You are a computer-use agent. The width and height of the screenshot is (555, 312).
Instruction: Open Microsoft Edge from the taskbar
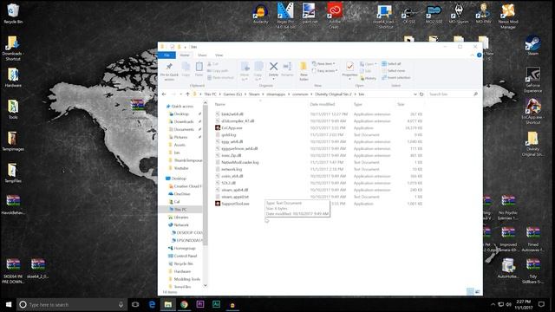pos(152,304)
